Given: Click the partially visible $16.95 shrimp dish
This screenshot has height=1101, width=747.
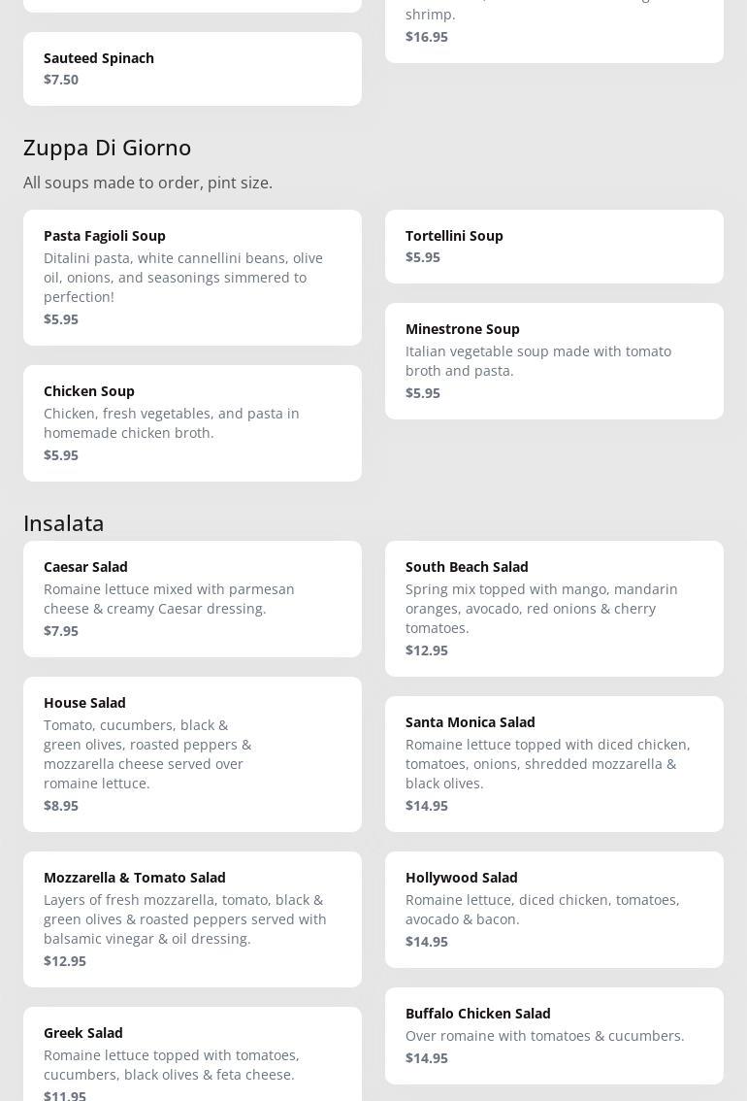Looking at the screenshot, I should pyautogui.click(x=554, y=29).
